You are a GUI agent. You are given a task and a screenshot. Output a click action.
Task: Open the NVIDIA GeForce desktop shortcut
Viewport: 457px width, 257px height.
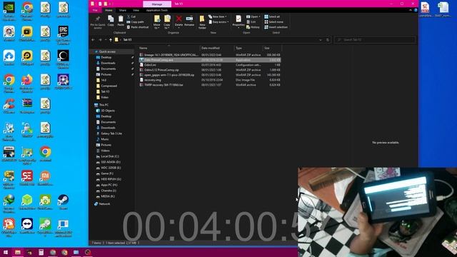[x=9, y=11]
